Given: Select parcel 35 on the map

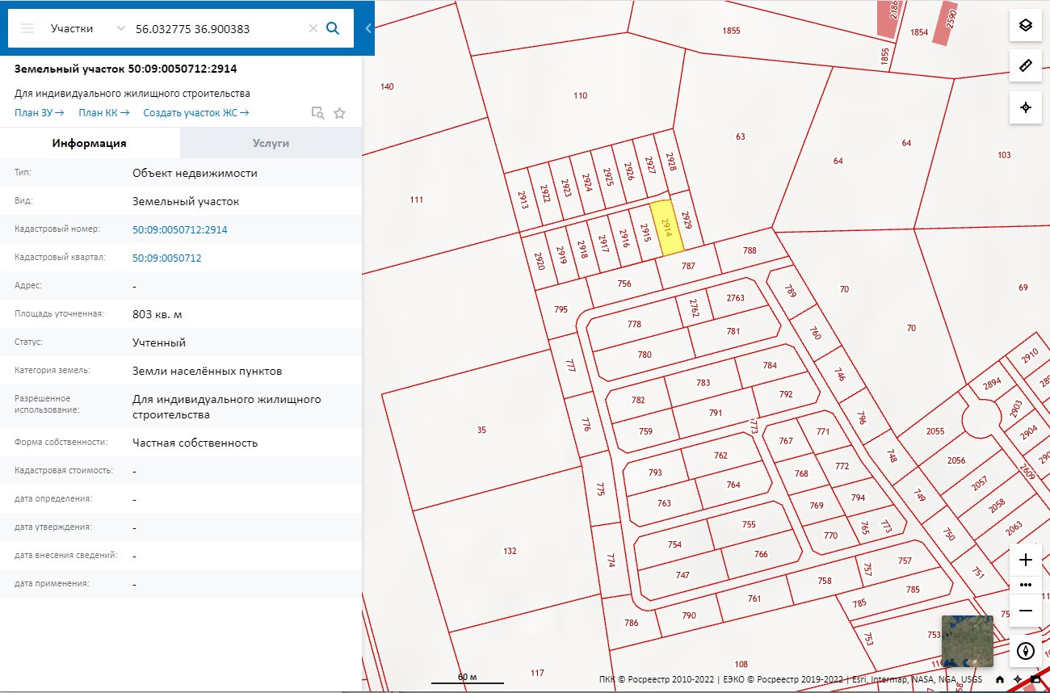Looking at the screenshot, I should 481,430.
